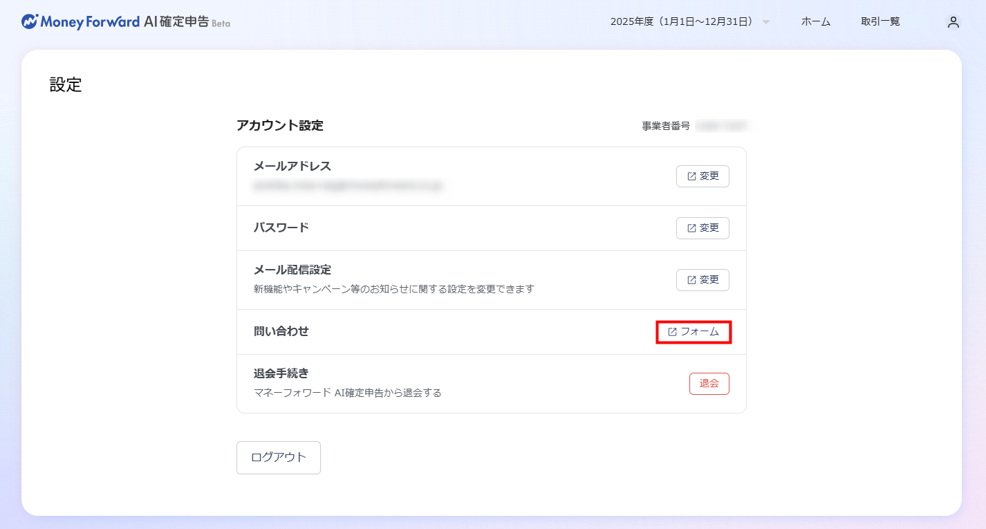
Task: Click external-link icon in メール配信設定 変更 button
Action: (x=691, y=280)
